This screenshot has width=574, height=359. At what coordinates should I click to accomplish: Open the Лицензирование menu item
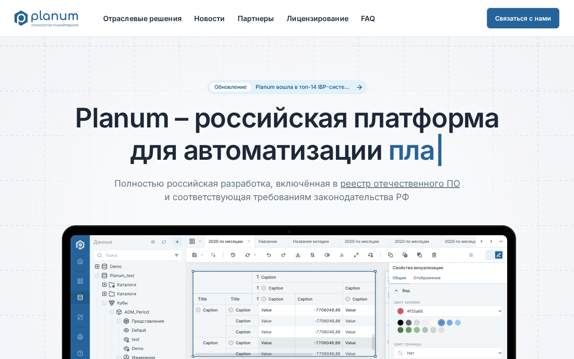click(317, 18)
